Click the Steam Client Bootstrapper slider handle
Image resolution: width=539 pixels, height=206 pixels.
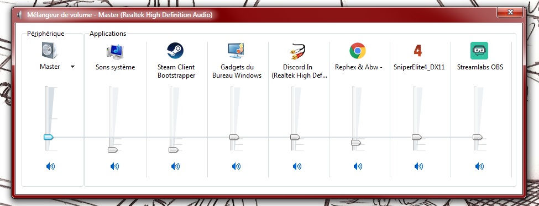(x=174, y=150)
